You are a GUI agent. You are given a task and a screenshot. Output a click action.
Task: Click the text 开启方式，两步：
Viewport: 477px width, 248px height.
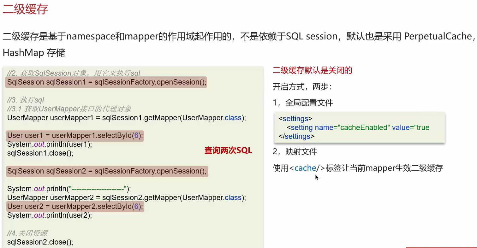(302, 87)
